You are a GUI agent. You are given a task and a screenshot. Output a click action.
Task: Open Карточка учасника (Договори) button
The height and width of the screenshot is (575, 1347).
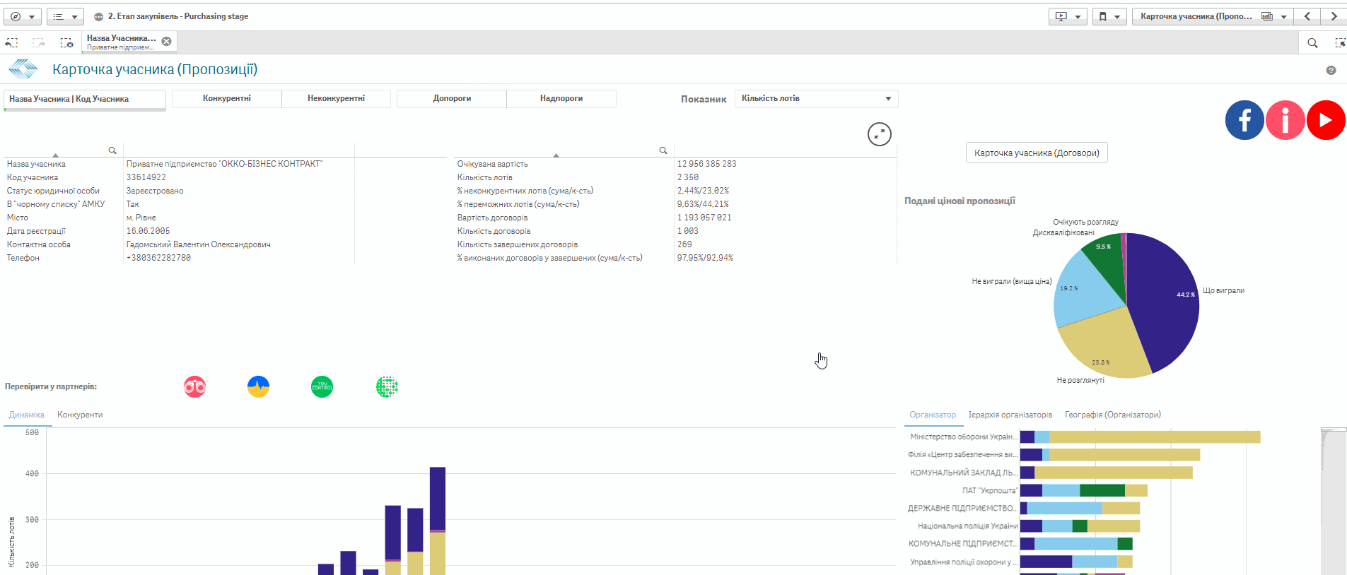tap(1036, 153)
